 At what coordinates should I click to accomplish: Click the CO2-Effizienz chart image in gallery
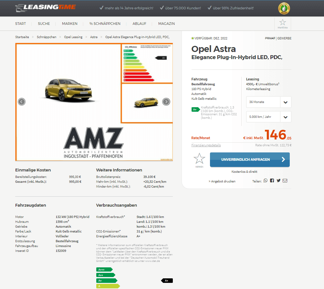[147, 63]
